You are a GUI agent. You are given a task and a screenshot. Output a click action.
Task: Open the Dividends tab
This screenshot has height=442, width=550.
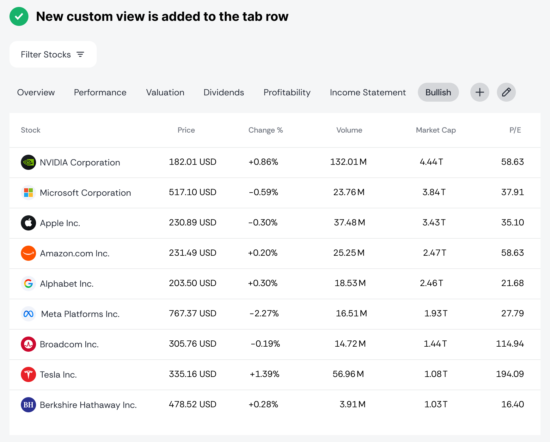[x=223, y=92]
